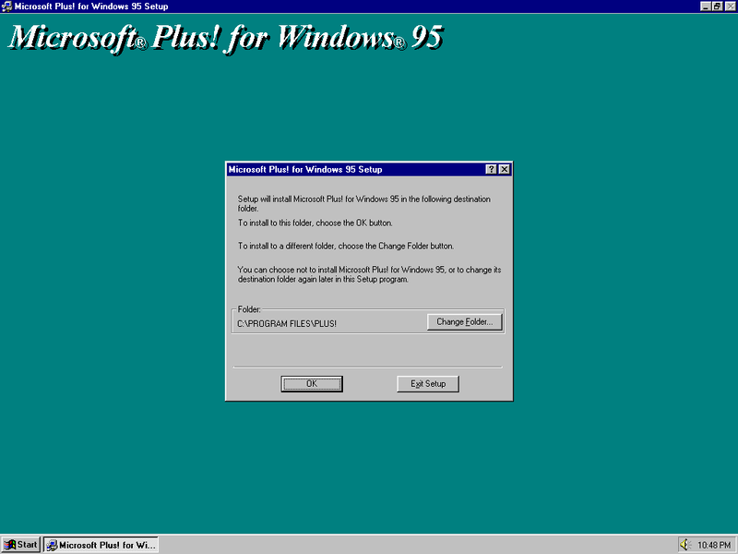This screenshot has width=738, height=554.
Task: Click Exit Setup to quit the installer
Action: pyautogui.click(x=427, y=383)
